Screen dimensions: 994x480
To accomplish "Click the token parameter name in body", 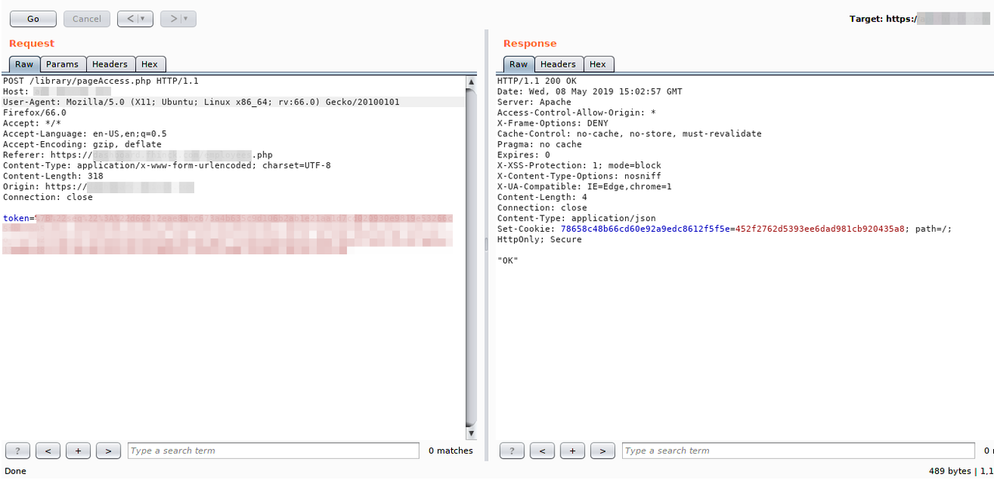I will click(x=16, y=218).
